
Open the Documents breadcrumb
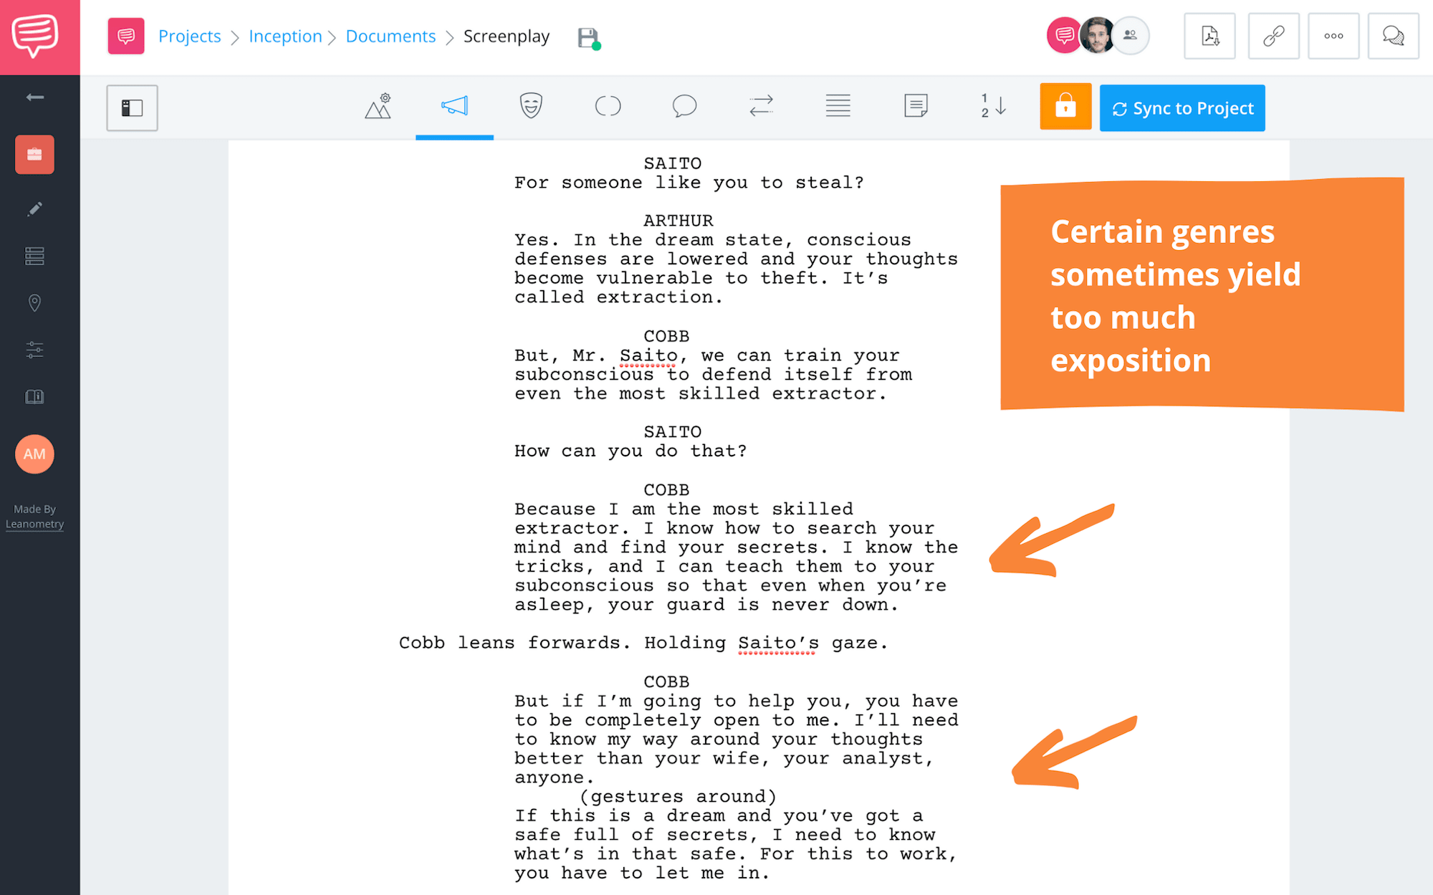click(x=390, y=36)
